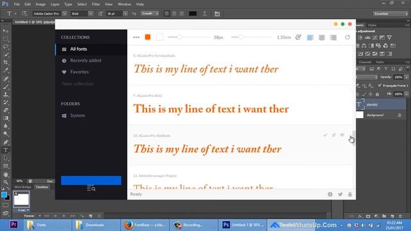Toggle text orientation in options bar

coord(24,13)
